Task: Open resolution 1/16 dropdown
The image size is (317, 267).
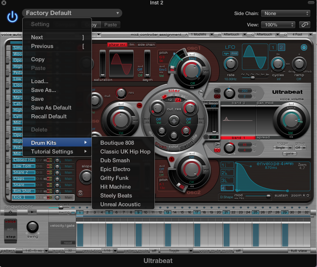Action: (109, 251)
